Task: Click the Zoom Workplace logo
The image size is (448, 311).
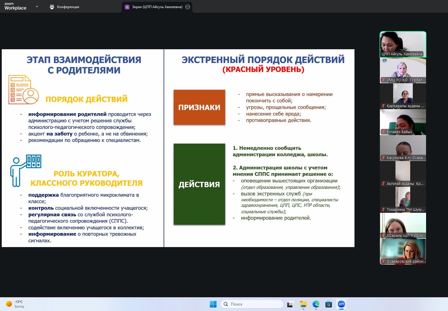Action: point(15,6)
